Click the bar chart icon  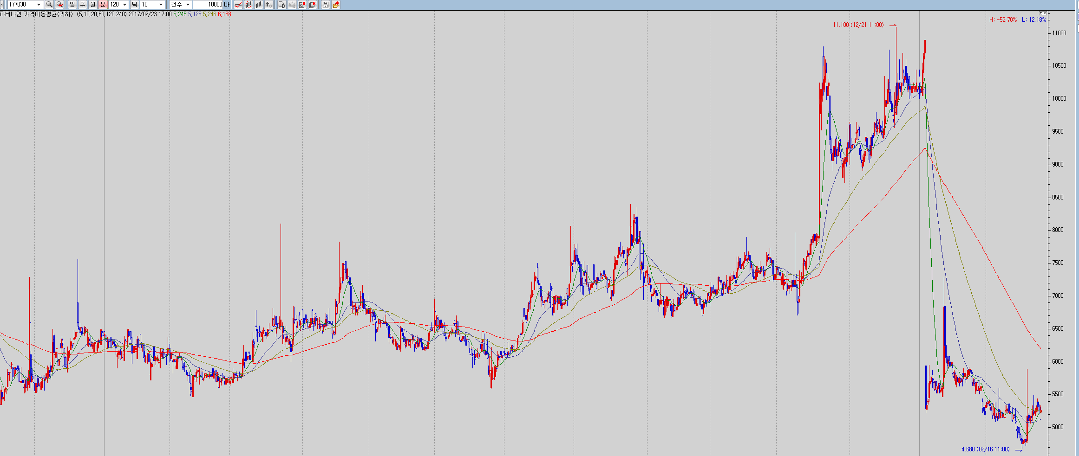[x=259, y=5]
